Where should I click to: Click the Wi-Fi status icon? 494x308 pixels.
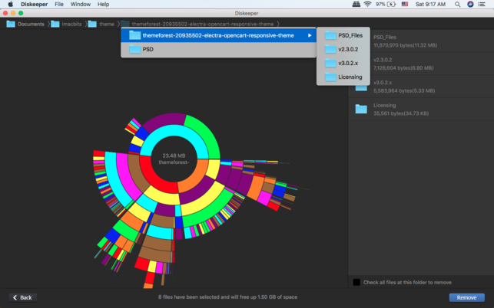tap(367, 4)
